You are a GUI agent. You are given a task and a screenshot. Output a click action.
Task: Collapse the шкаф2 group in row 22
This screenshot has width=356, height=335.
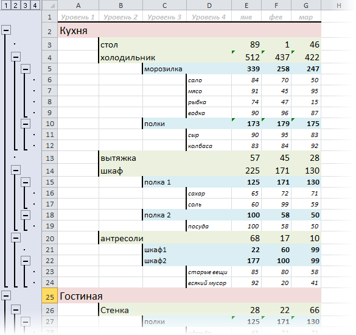pos(26,261)
